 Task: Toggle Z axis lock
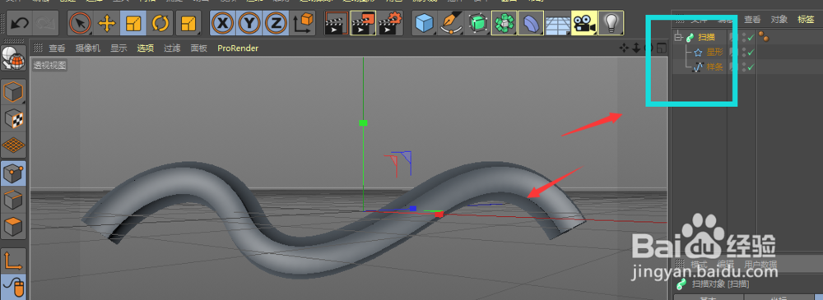(276, 23)
